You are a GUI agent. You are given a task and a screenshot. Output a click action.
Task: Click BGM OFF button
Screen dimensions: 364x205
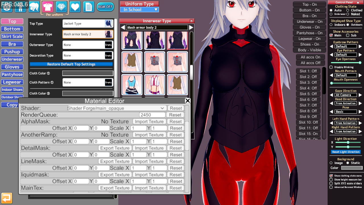pyautogui.click(x=105, y=7)
